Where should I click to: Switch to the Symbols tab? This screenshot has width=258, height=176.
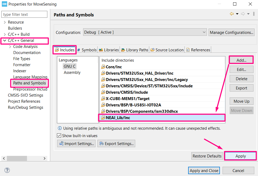tap(87, 50)
